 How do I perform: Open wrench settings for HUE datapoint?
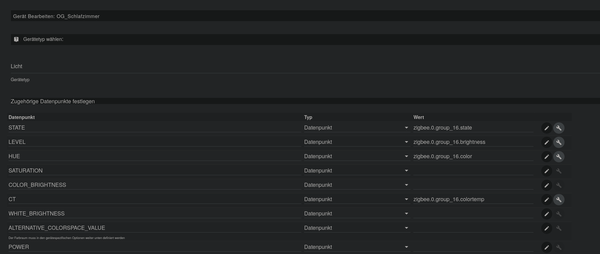[559, 156]
